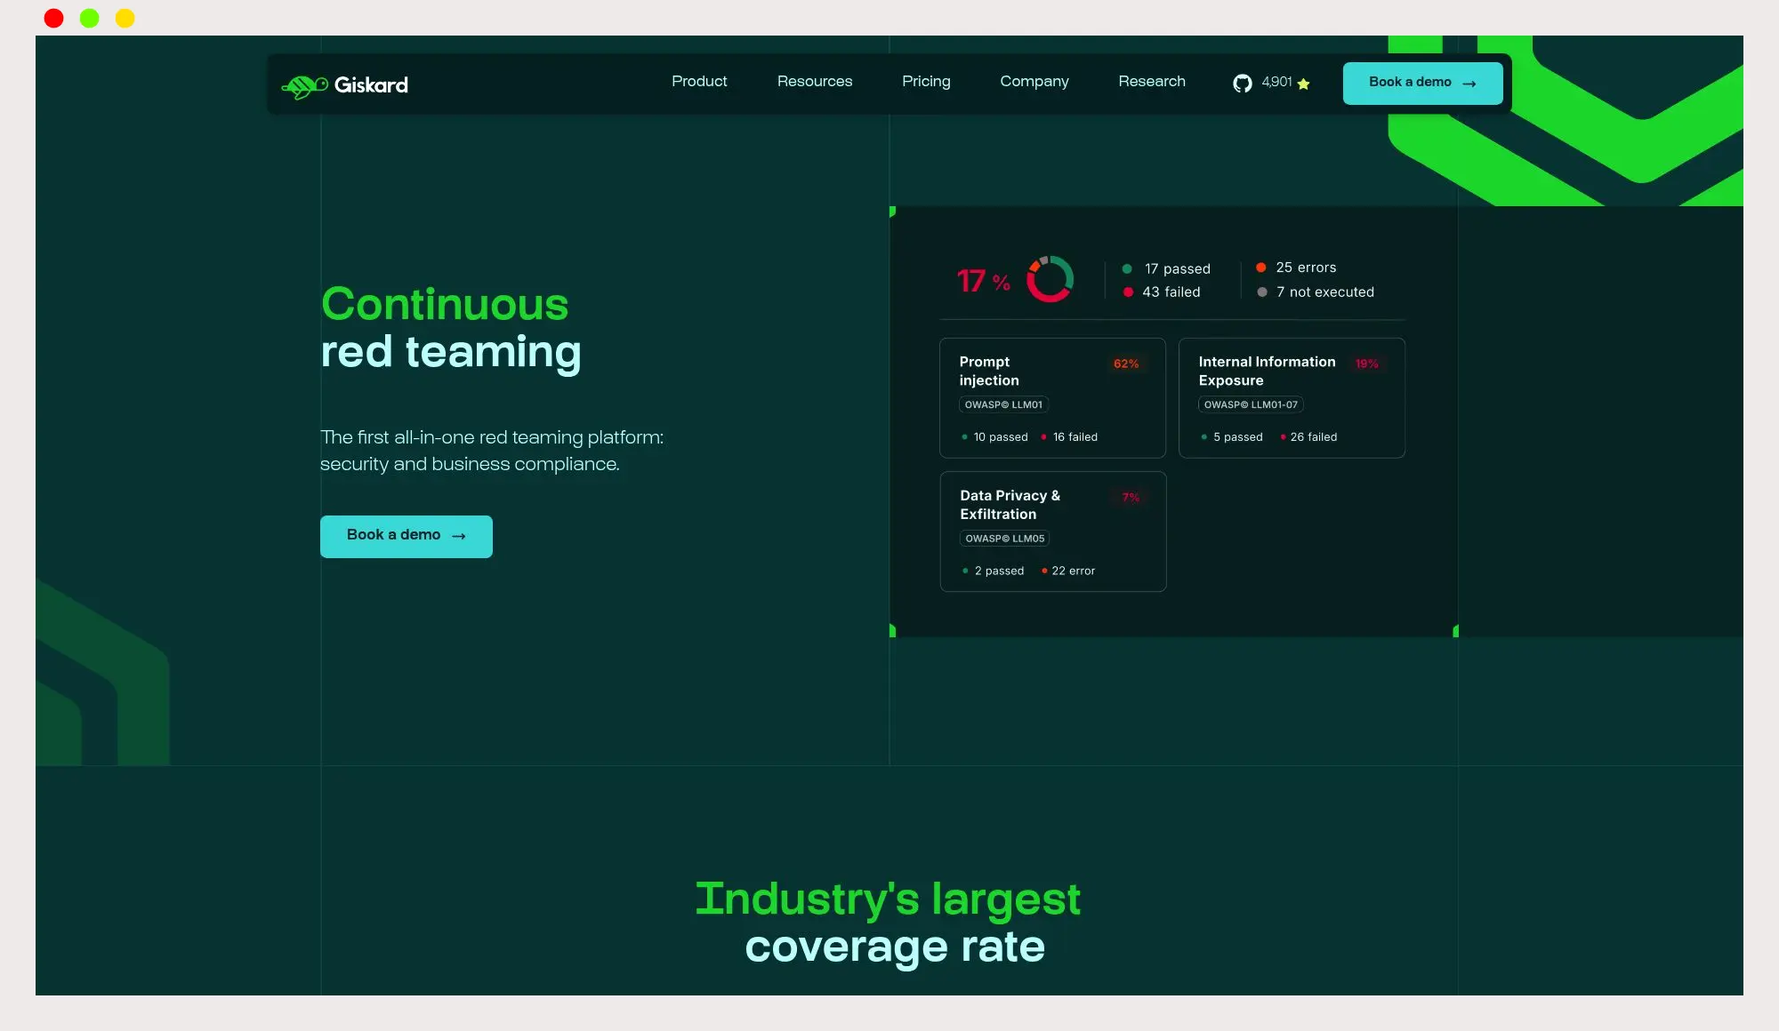Click the donut chart next to 17%
The width and height of the screenshot is (1779, 1031).
[1050, 279]
